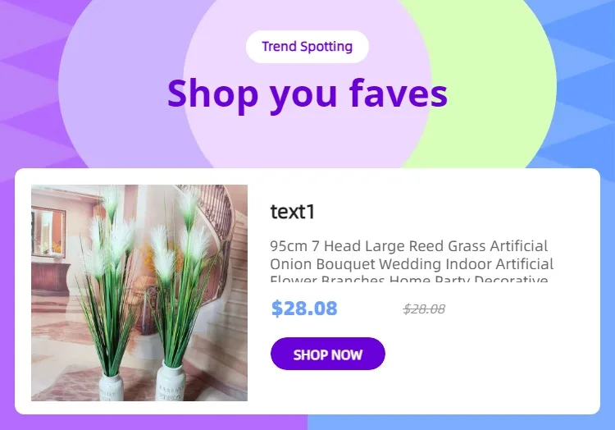Click the crossed-out $28.08 original price

pyautogui.click(x=424, y=309)
